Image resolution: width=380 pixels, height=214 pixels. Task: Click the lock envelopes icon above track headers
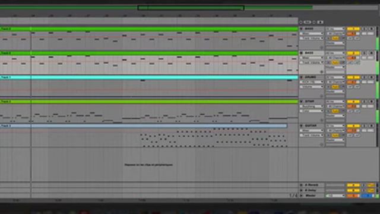(321, 22)
